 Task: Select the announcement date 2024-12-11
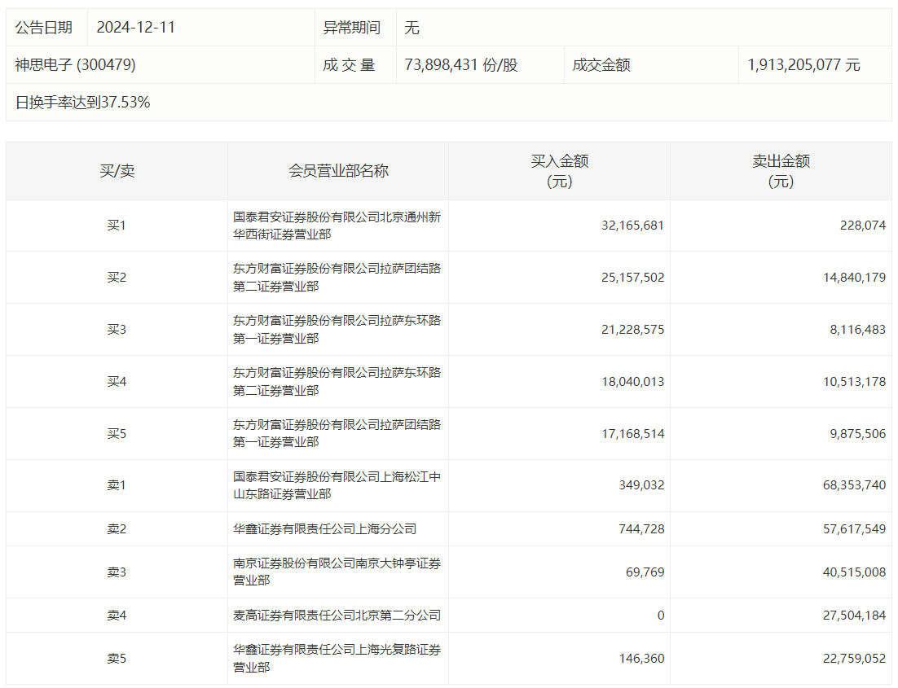pos(136,28)
